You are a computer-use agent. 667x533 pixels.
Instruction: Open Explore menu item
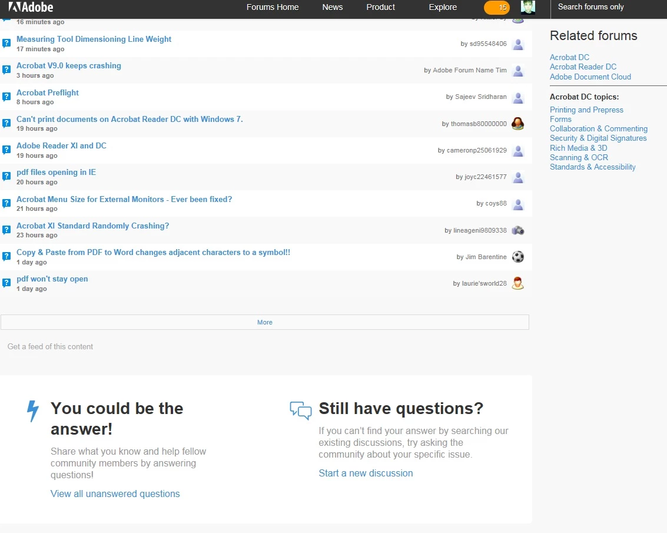[x=442, y=7]
